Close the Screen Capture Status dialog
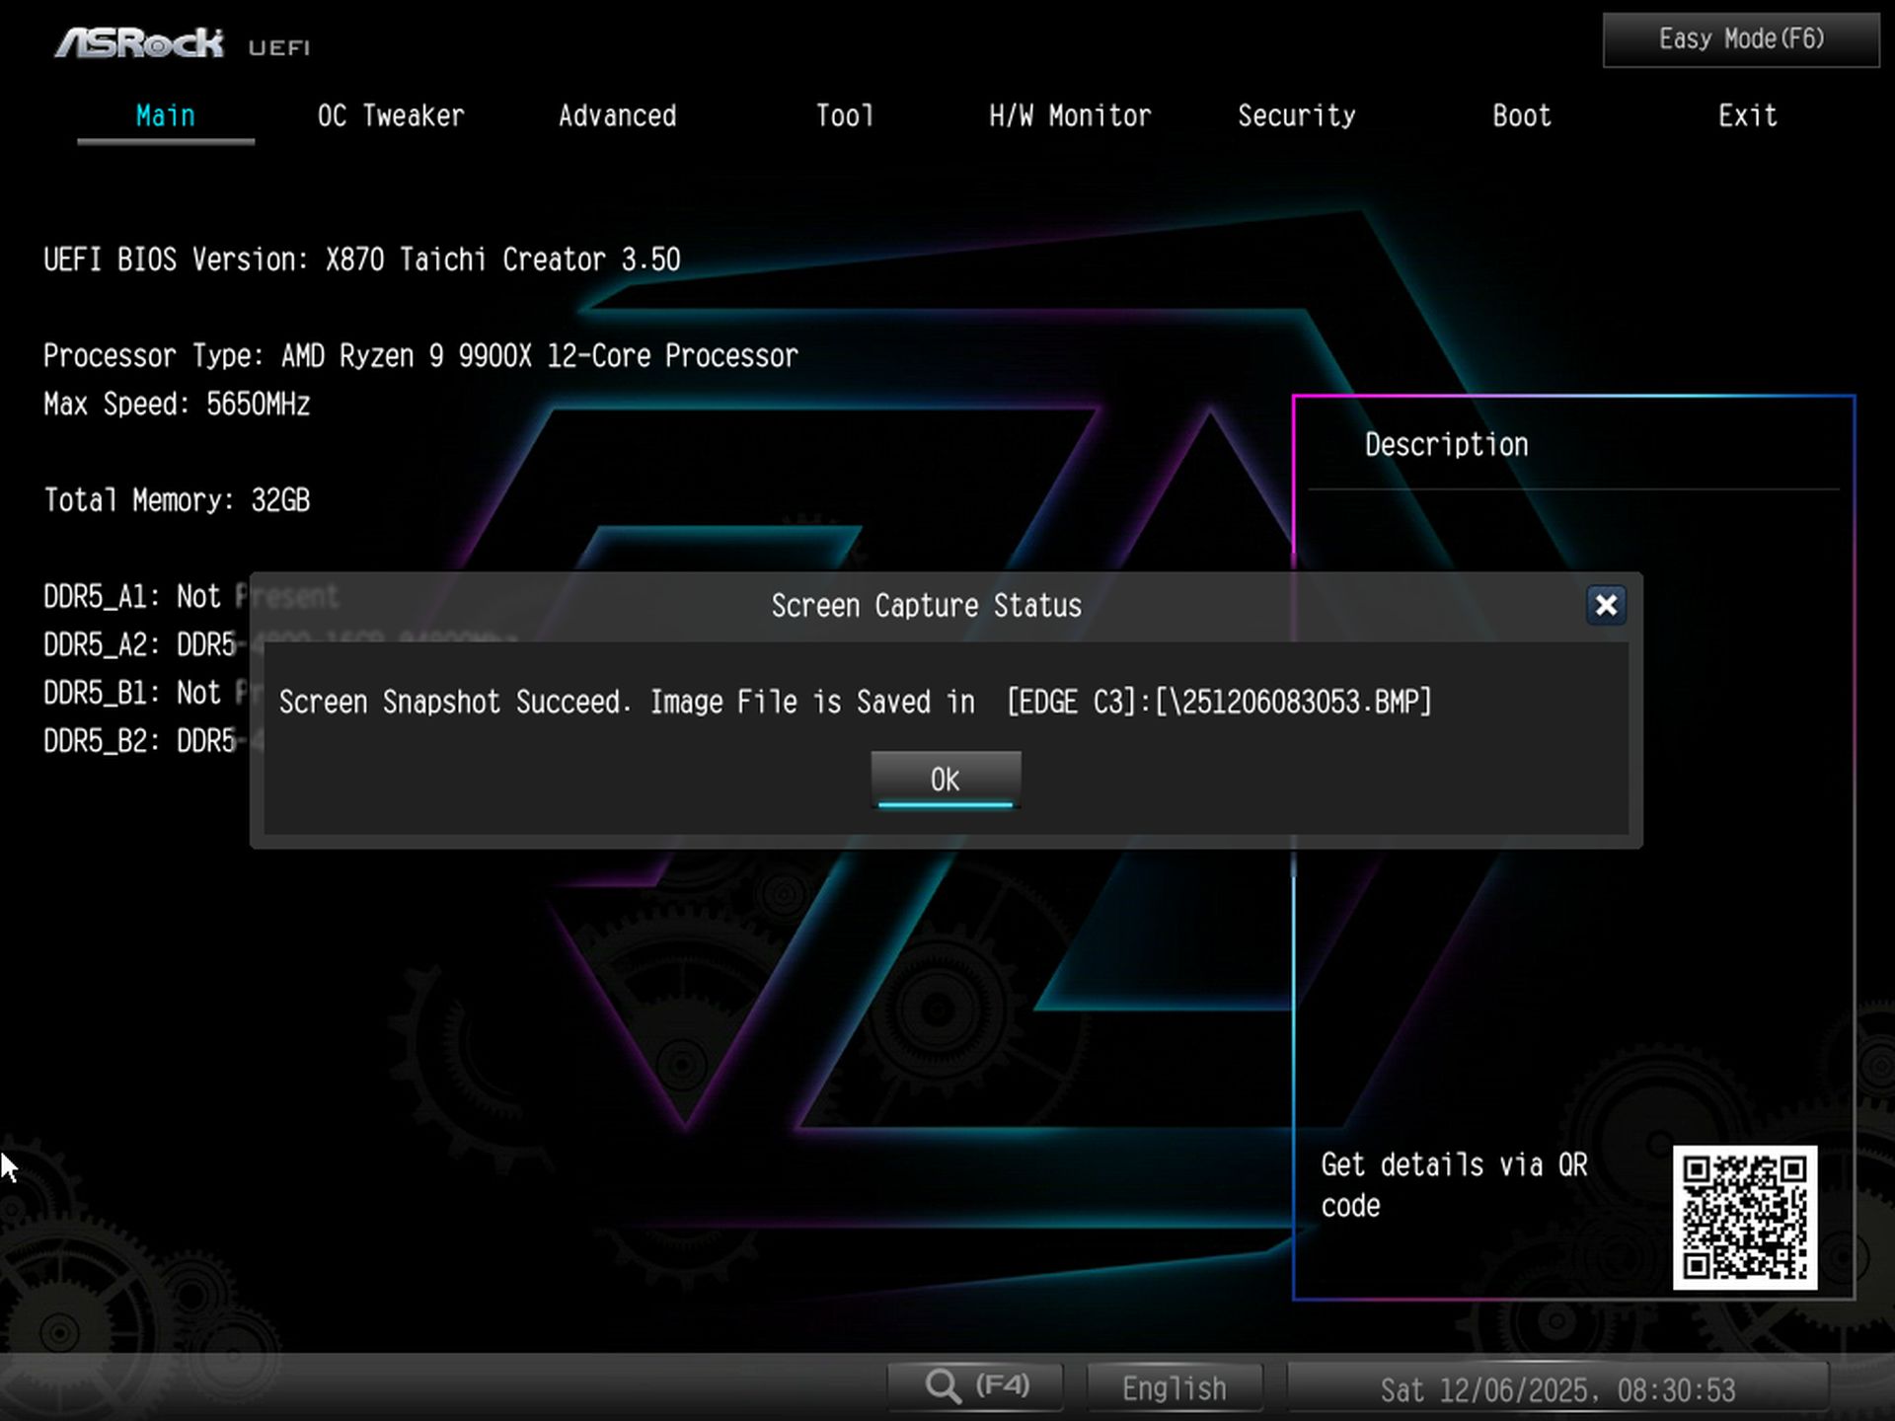The height and width of the screenshot is (1421, 1895). click(1606, 605)
